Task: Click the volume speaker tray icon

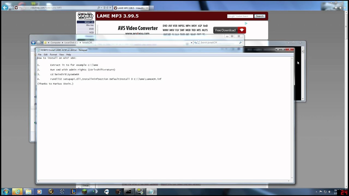Action: (x=329, y=192)
